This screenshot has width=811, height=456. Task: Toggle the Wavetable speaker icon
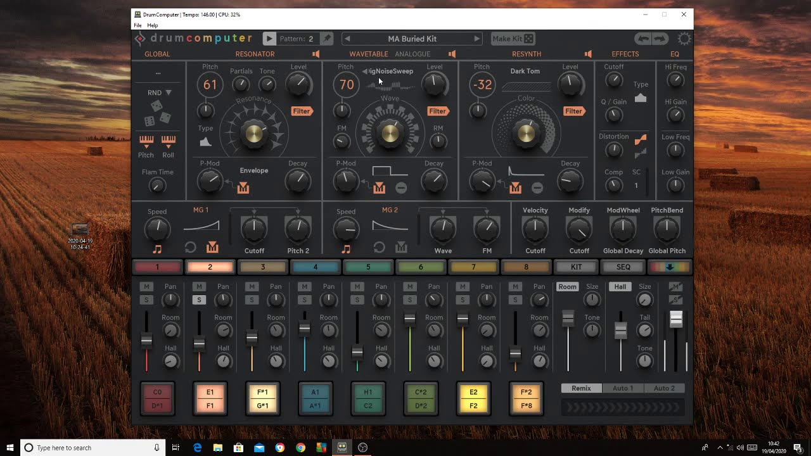452,54
